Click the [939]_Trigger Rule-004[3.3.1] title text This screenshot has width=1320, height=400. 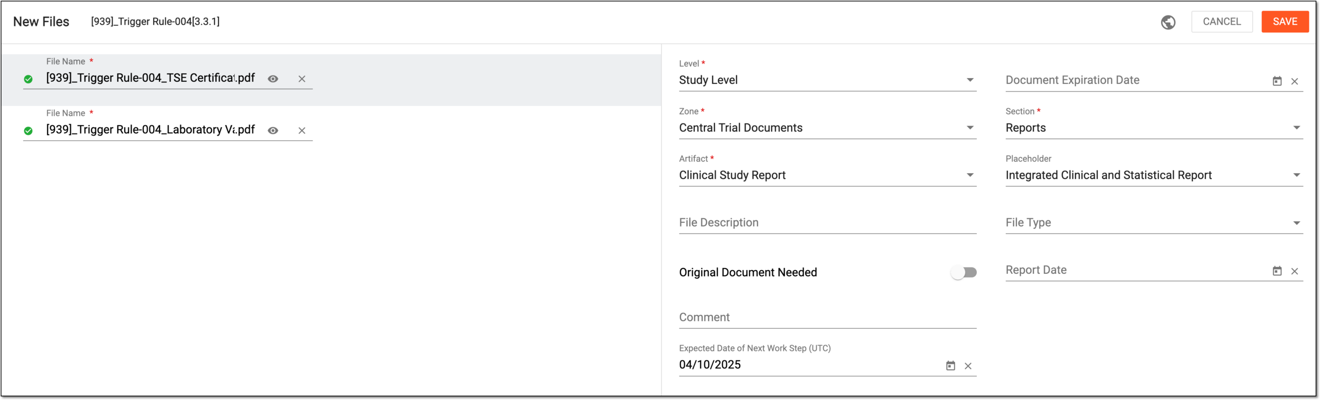pyautogui.click(x=155, y=22)
